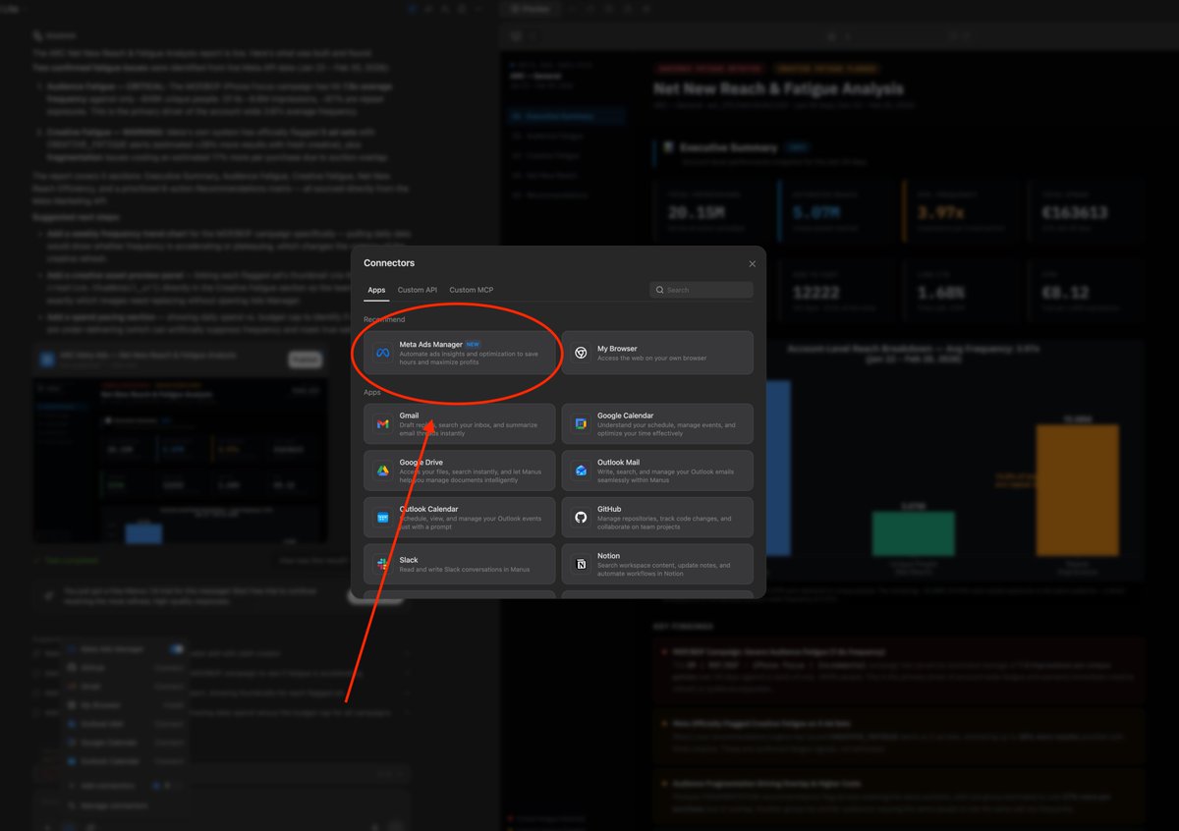Screen dimensions: 1179x831
Task: Pick the Outlook Mail icon
Action: pos(581,471)
